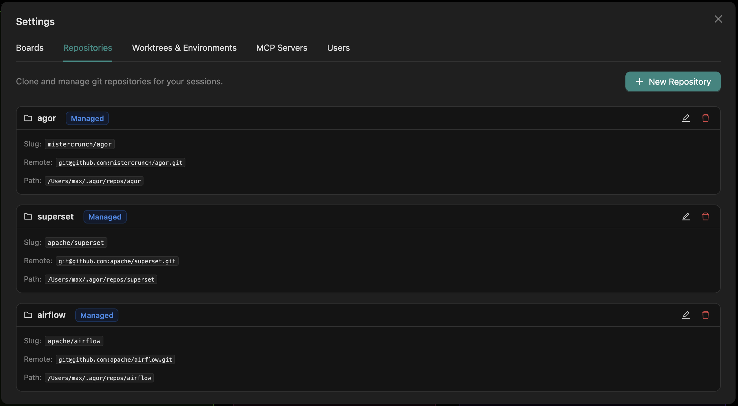Viewport: 738px width, 406px height.
Task: Edit the airflow repository
Action: point(686,315)
